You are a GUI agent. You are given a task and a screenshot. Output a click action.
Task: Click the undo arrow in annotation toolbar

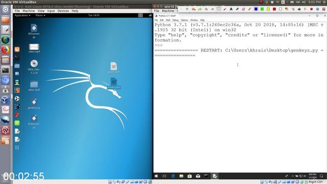[x=194, y=9]
